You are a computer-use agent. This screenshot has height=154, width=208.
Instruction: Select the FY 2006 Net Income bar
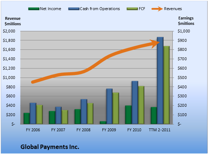point(27,119)
